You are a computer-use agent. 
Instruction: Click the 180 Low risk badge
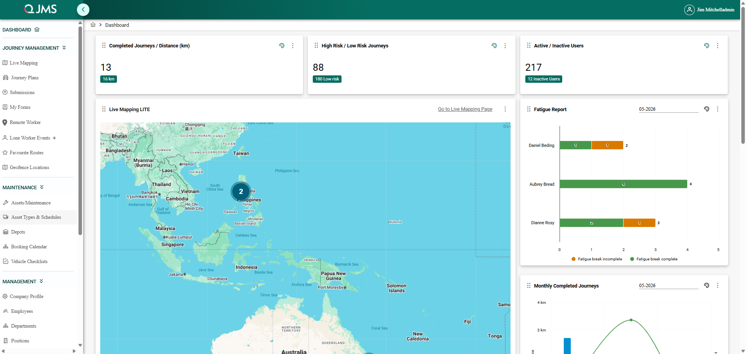click(x=327, y=79)
